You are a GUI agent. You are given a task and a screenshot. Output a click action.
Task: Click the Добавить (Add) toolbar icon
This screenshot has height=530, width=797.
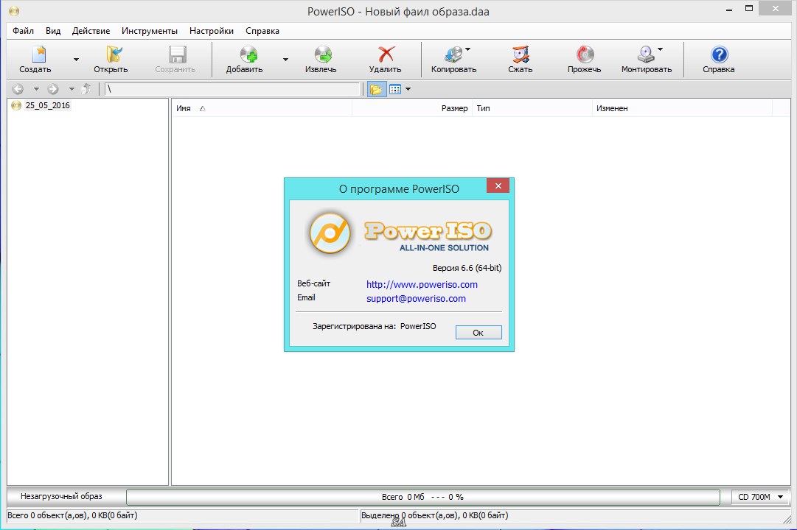coord(248,54)
